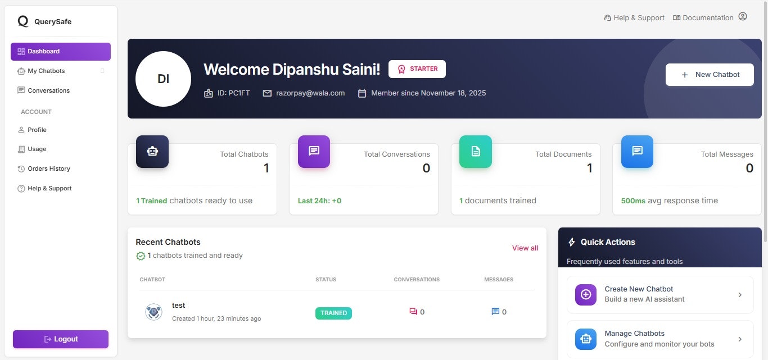Click the Total Messages chat icon
The height and width of the screenshot is (360, 768).
pos(636,152)
